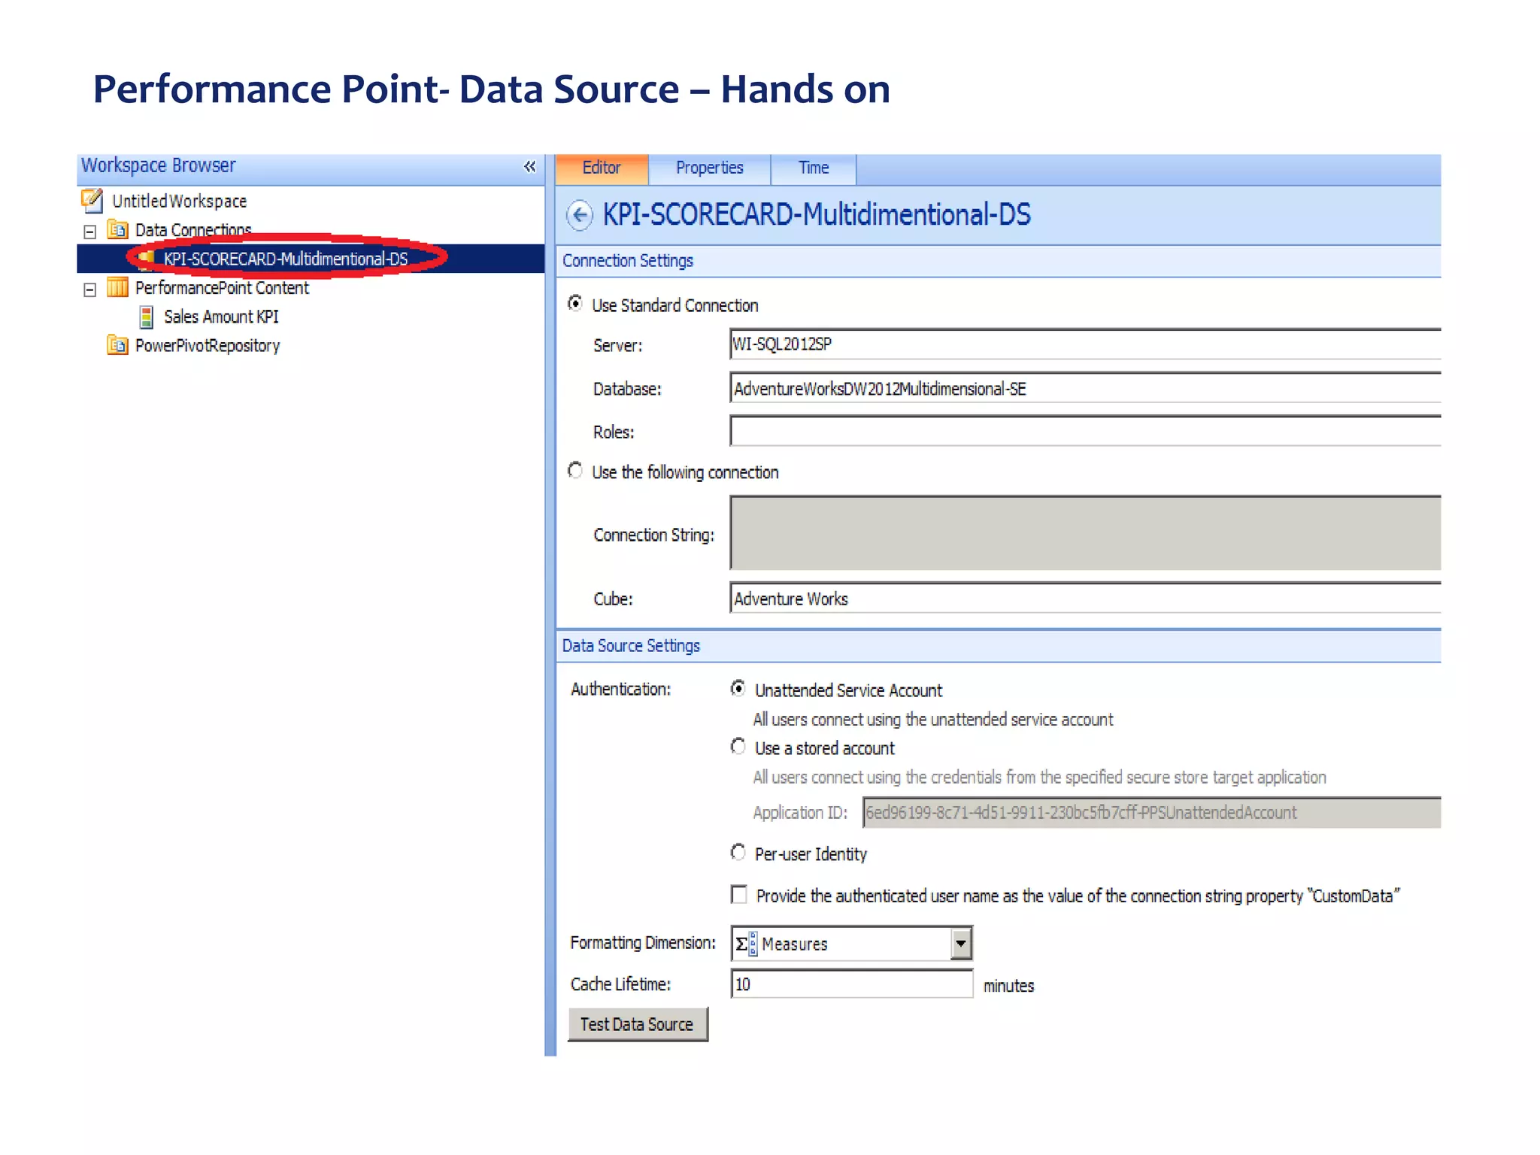Click the KPI-SCORECARD-Multidimentional-DS editor title
The height and width of the screenshot is (1155, 1540).
(817, 215)
